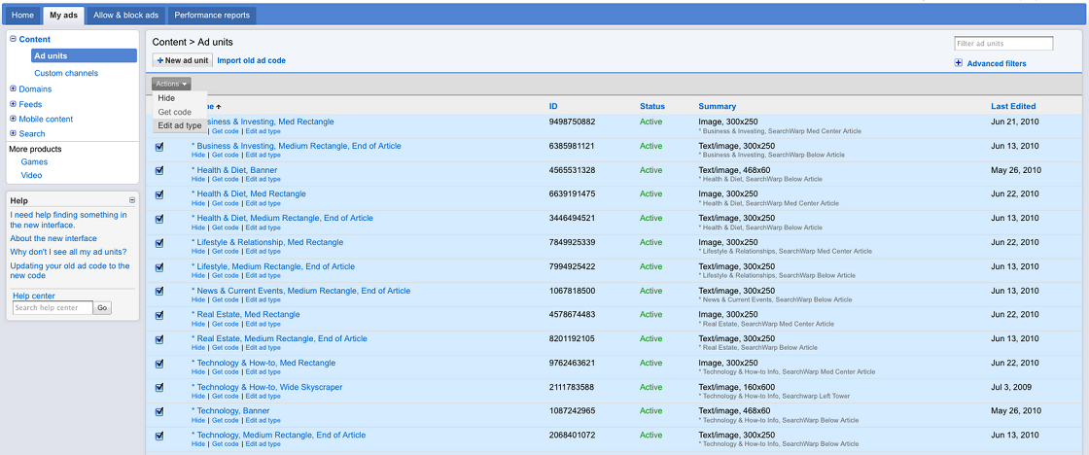The height and width of the screenshot is (455, 1089).
Task: Uncheck Technology & How-to, Wide Skyscraper checkbox
Action: 159,388
